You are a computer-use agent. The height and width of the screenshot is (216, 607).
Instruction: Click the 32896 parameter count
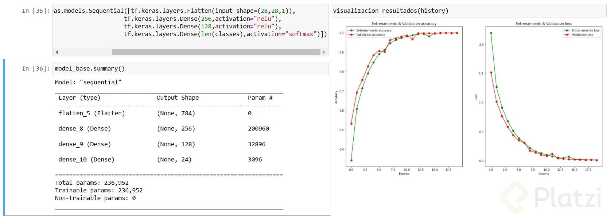pos(257,144)
